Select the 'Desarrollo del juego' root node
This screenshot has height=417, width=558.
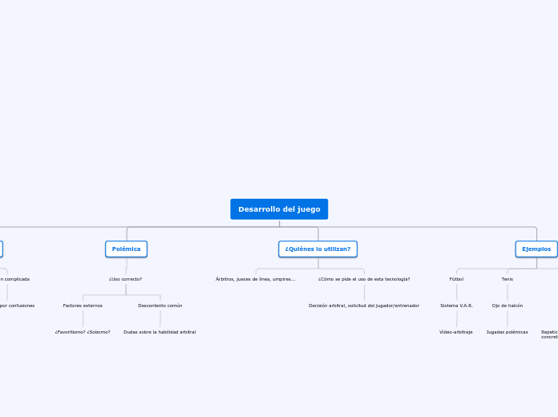pos(279,209)
